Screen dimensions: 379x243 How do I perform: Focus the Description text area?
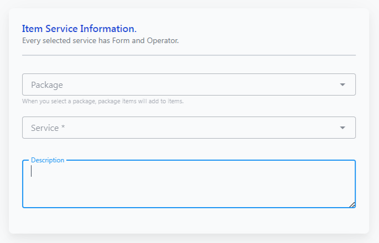pyautogui.click(x=189, y=184)
